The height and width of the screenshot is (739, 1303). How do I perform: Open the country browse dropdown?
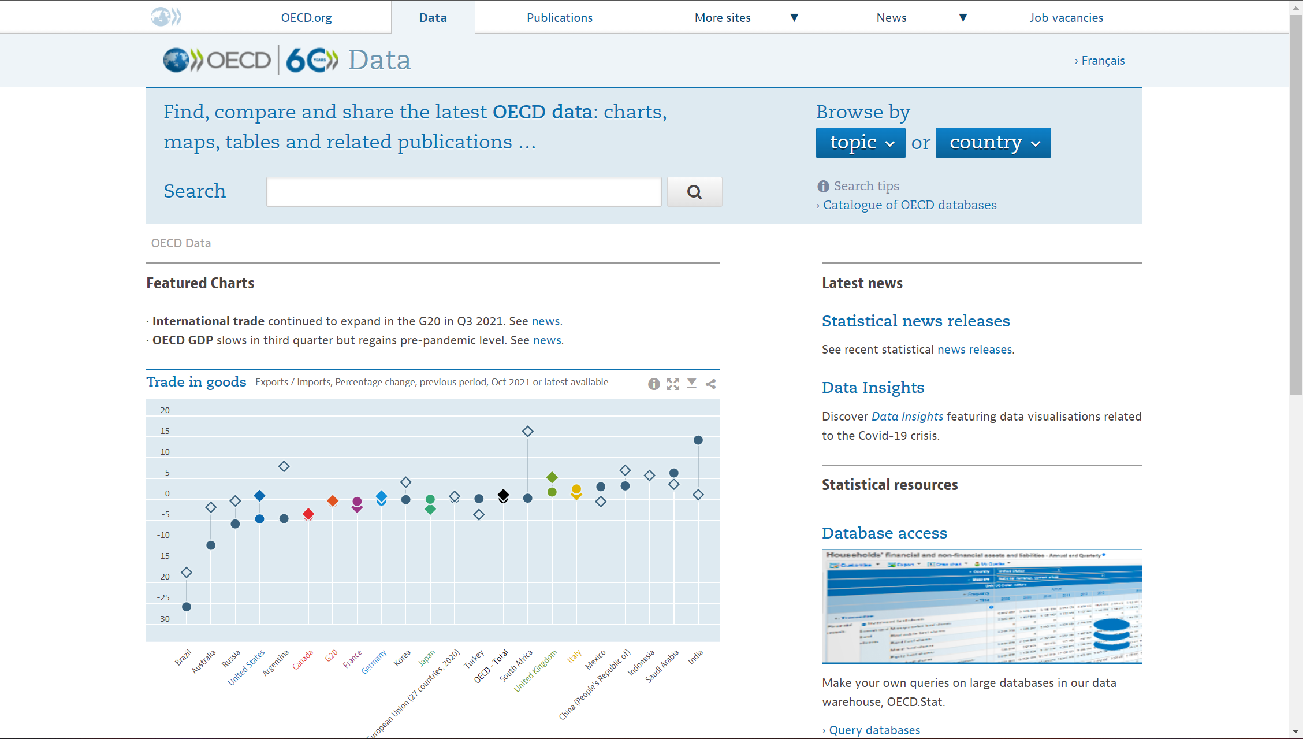click(x=993, y=143)
